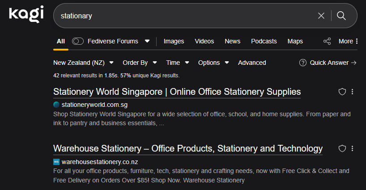Image resolution: width=366 pixels, height=190 pixels.
Task: Open three-dot menu for Stationery World result
Action: pos(353,92)
